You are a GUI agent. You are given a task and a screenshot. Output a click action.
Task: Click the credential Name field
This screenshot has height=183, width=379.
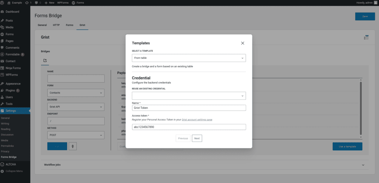[189, 108]
